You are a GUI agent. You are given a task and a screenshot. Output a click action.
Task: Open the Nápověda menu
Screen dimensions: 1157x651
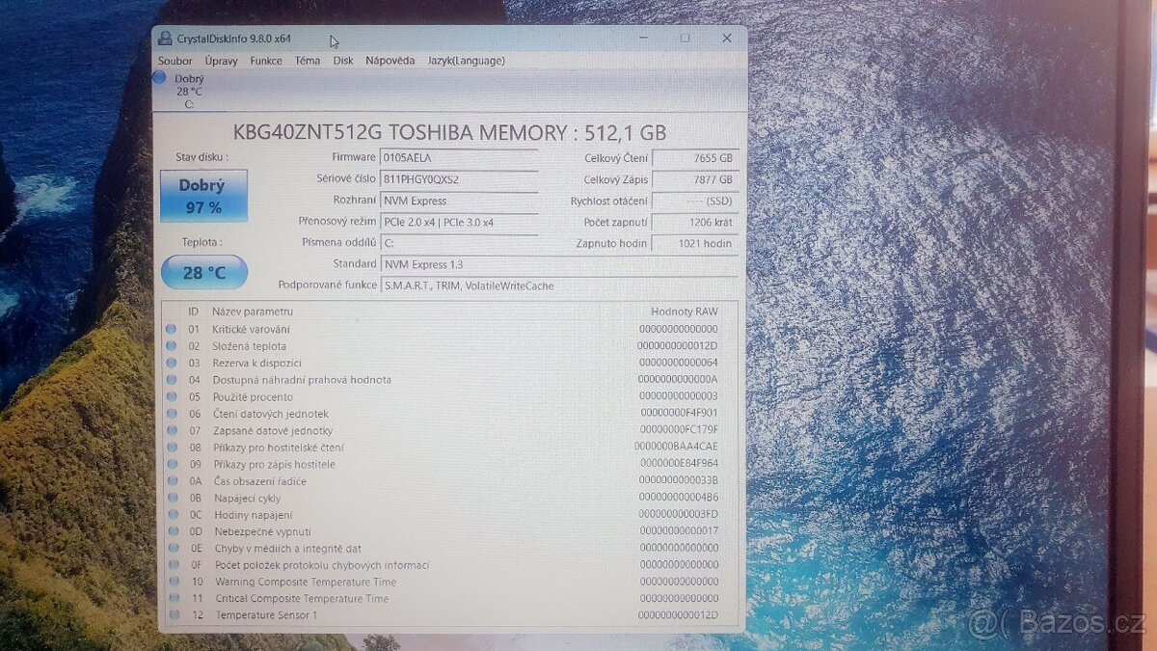click(x=390, y=61)
